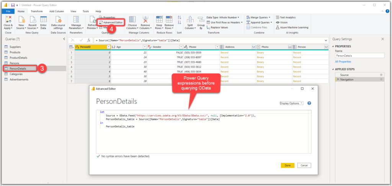Open the File tab
This screenshot has width=392, height=186.
click(x=8, y=11)
